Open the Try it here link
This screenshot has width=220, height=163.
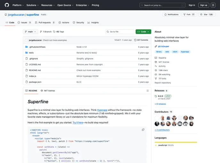(78, 123)
